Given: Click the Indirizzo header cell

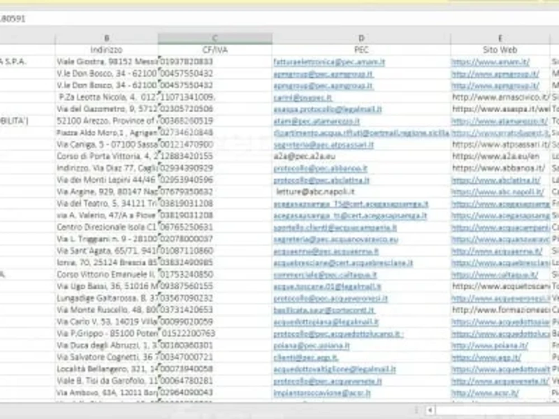Looking at the screenshot, I should (x=107, y=50).
